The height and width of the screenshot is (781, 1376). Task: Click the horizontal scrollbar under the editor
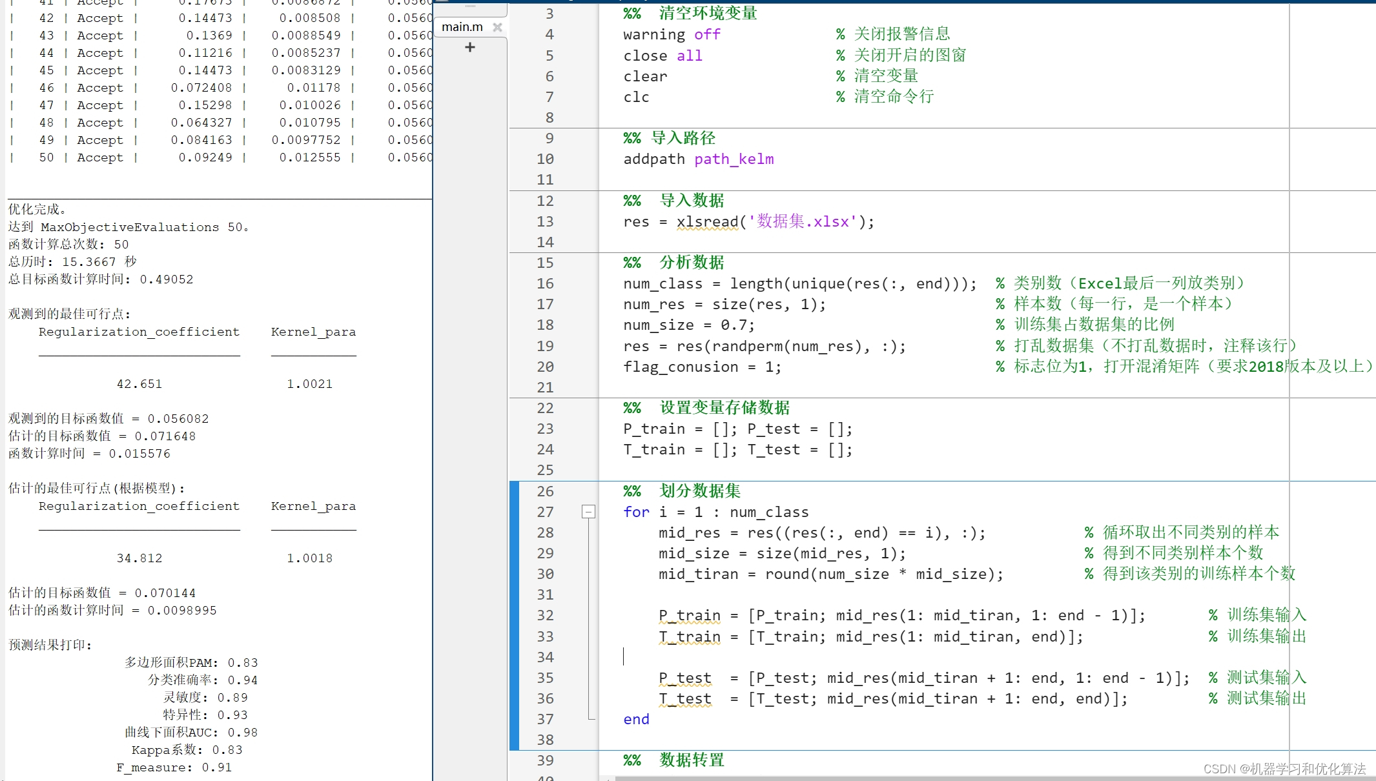point(994,778)
